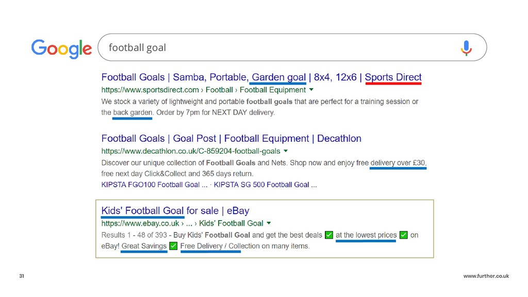This screenshot has height=297, width=528.
Task: Click the decathlon.co.uk green URL text
Action: (x=191, y=151)
